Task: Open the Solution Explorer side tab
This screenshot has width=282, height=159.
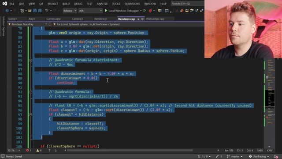Action: 4,26
